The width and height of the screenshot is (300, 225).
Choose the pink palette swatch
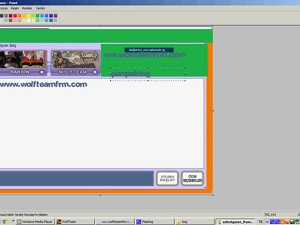coord(15,20)
